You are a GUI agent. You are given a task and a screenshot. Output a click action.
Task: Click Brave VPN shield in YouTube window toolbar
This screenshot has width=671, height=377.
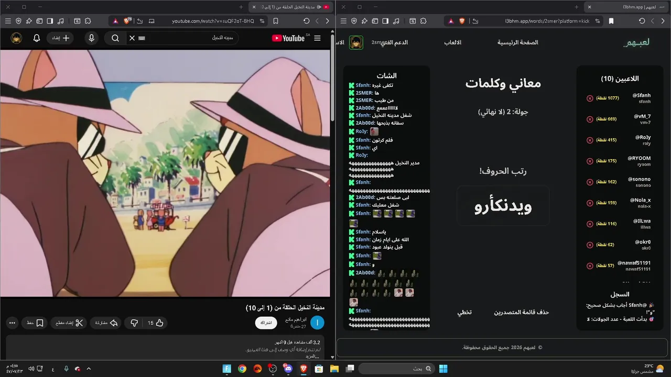tap(18, 21)
